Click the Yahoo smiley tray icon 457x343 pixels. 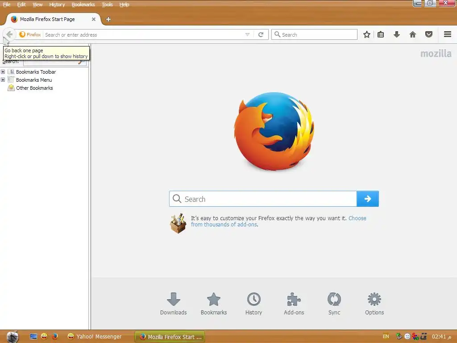point(407,337)
